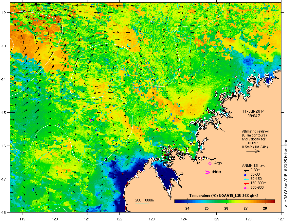The image size is (288, 222).
Task: Click the longitude axis label 125
Action: (x=216, y=219)
